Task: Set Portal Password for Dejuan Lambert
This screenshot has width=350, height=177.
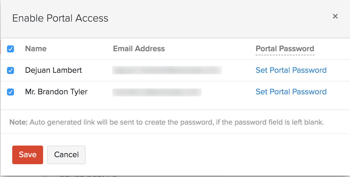Action: coord(291,70)
